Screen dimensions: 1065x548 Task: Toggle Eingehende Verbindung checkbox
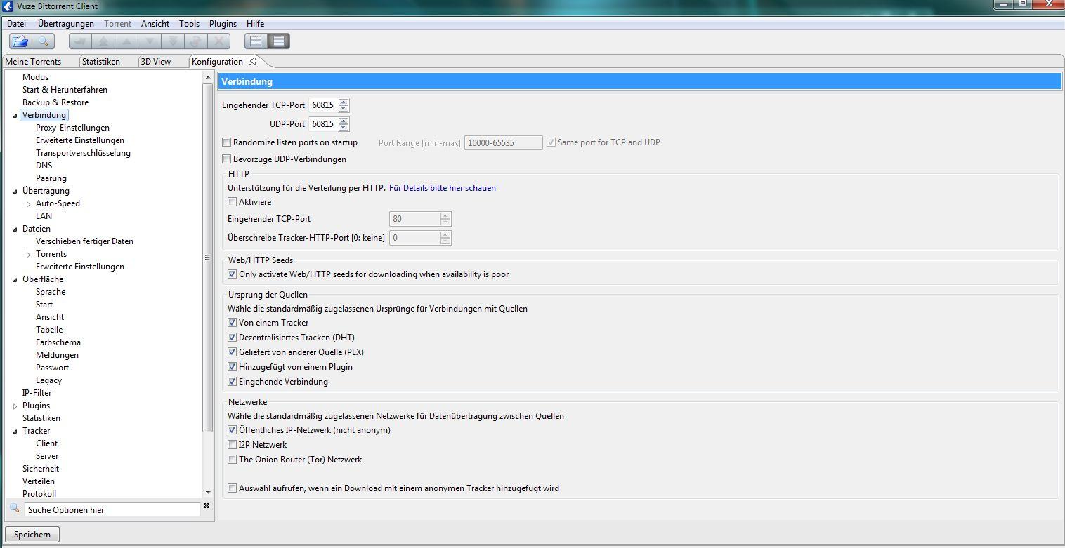point(232,382)
